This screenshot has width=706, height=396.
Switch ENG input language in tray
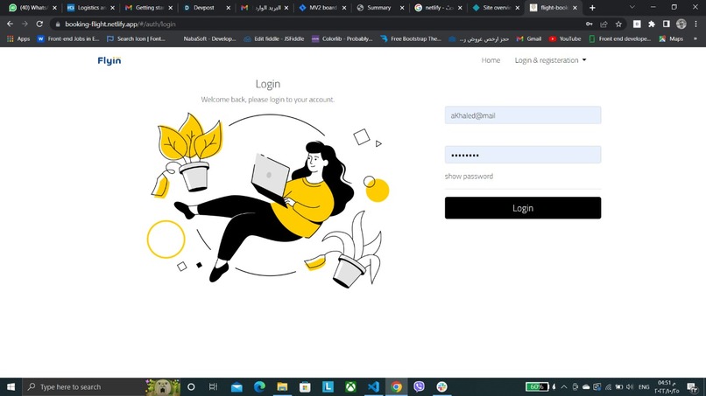coord(644,386)
